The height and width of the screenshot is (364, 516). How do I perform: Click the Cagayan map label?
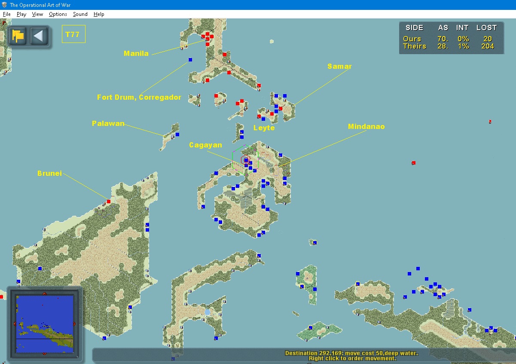click(206, 145)
